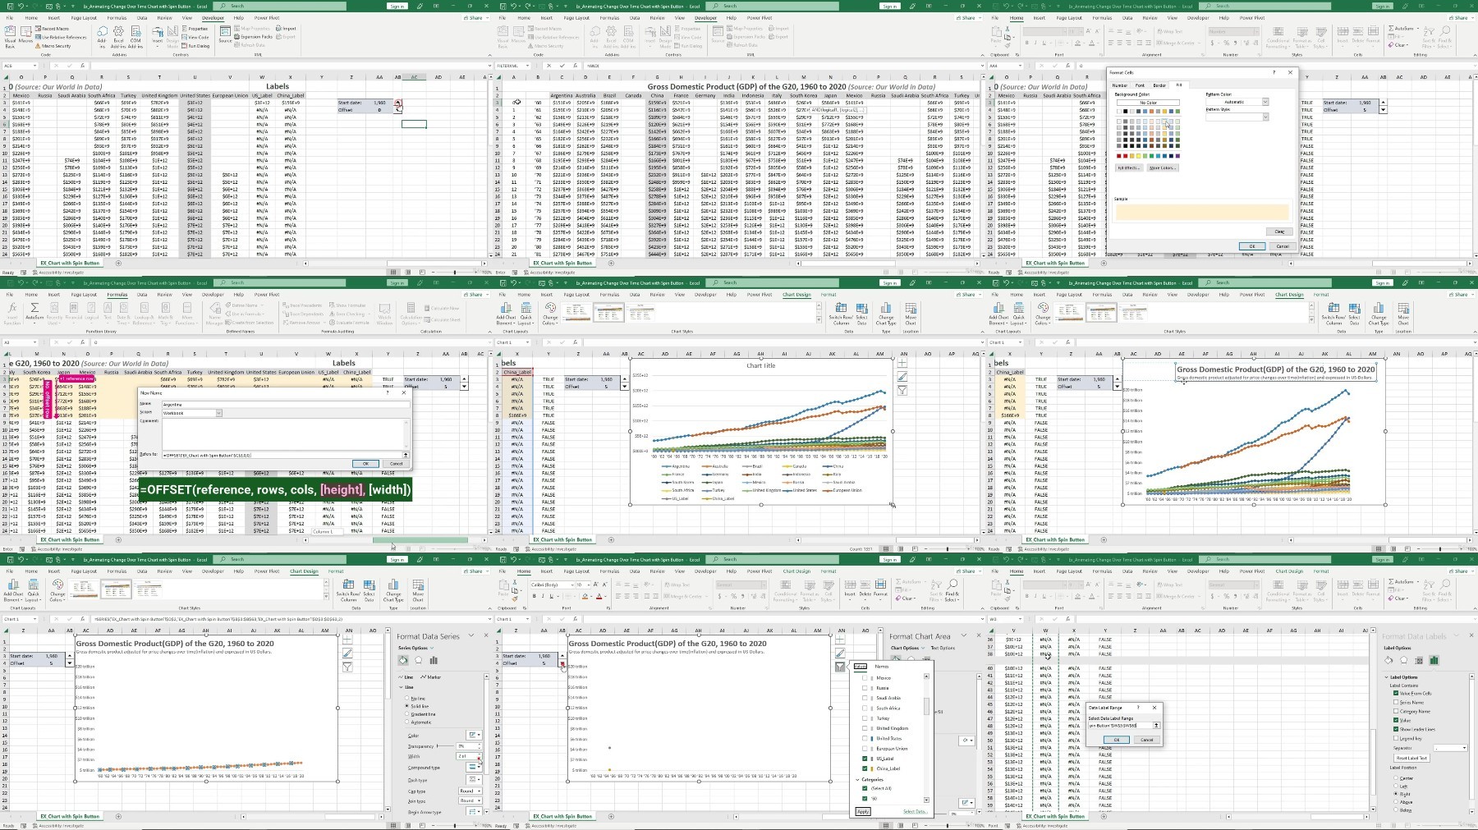Open Series Options bars icon in Format Data Series pane
This screenshot has height=830, width=1478.
coord(434,660)
